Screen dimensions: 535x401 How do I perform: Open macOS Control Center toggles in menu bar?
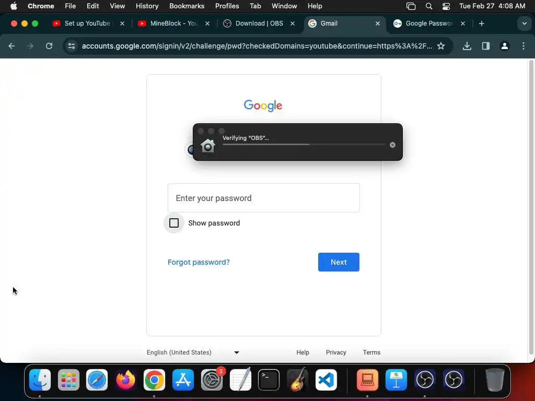click(x=446, y=6)
